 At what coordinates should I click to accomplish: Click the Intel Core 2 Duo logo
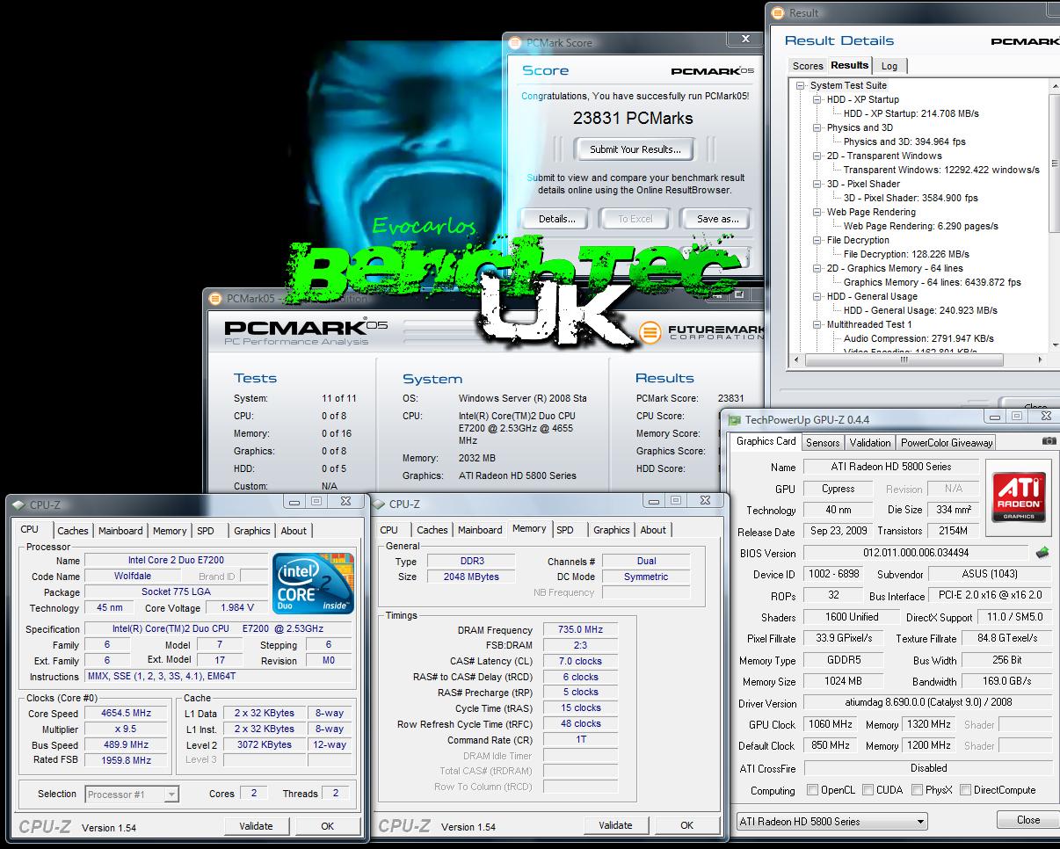[312, 583]
